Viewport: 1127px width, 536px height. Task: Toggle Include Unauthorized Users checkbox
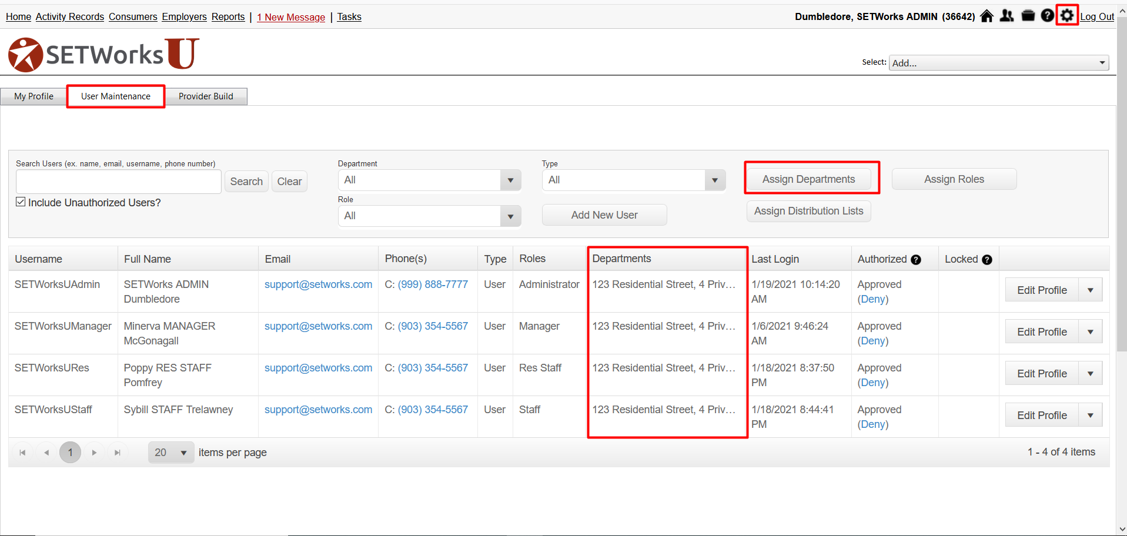(21, 202)
